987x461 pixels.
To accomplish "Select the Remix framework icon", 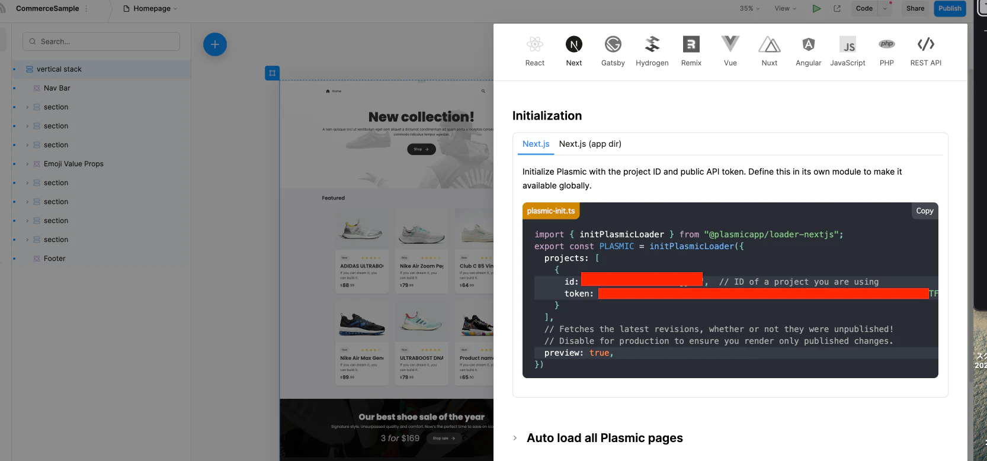I will (691, 44).
